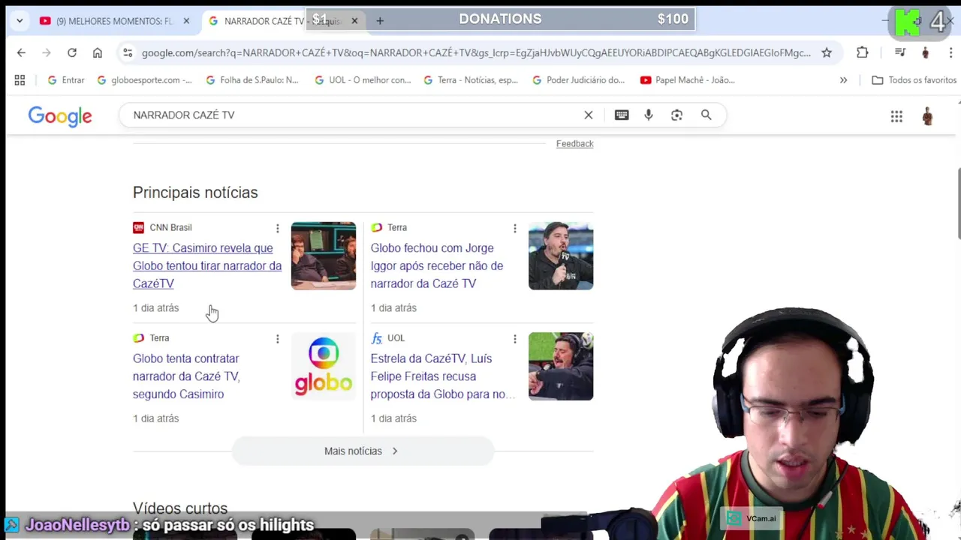
Task: Open the site information icon in address bar
Action: [128, 52]
